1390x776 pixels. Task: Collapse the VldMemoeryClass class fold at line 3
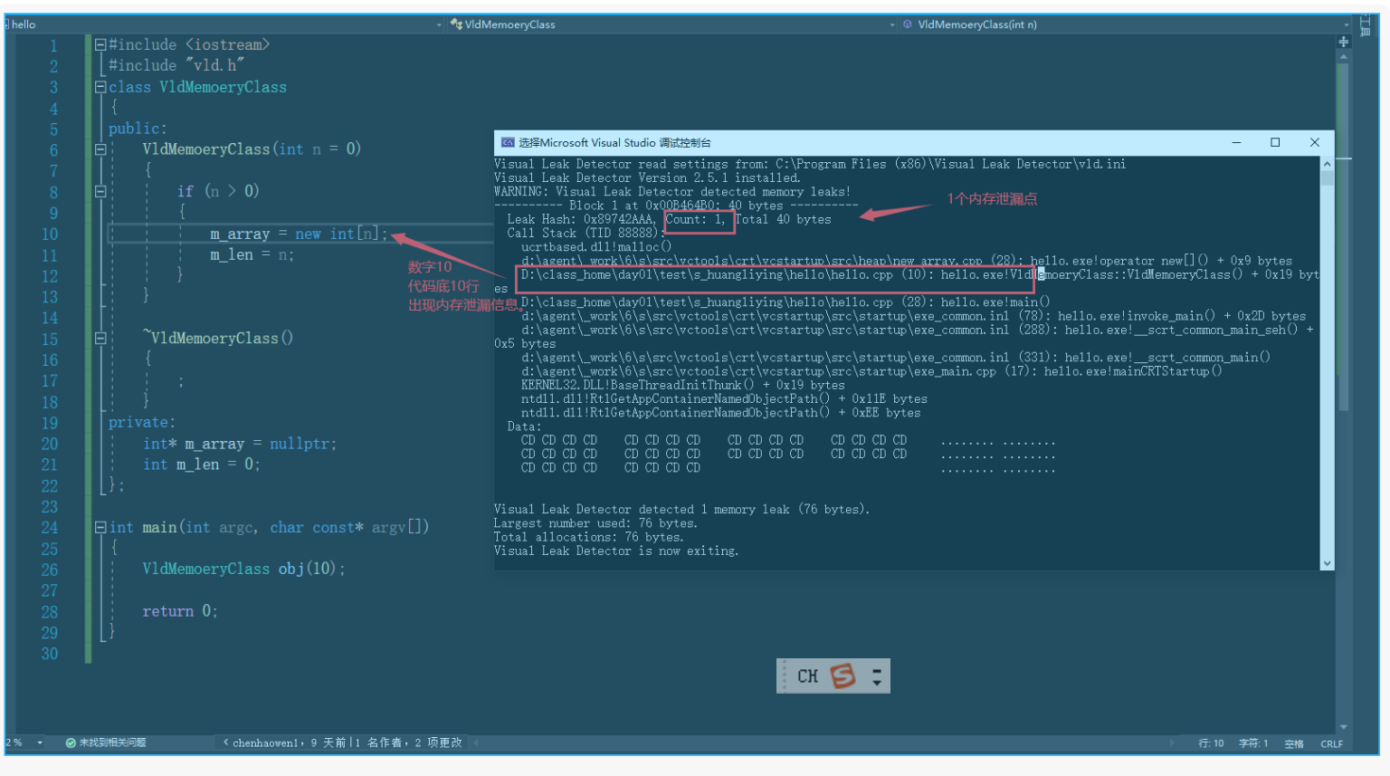click(100, 87)
